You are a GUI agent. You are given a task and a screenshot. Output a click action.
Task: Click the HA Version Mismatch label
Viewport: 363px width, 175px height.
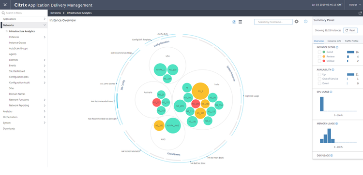pyautogui.click(x=131, y=151)
